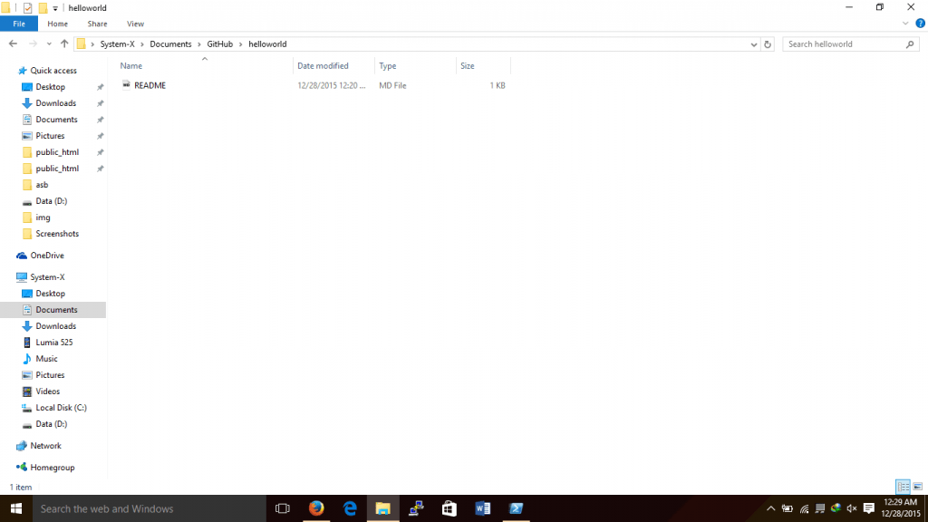Switch to large thumbnails view layout
Image resolution: width=928 pixels, height=522 pixels.
point(918,487)
